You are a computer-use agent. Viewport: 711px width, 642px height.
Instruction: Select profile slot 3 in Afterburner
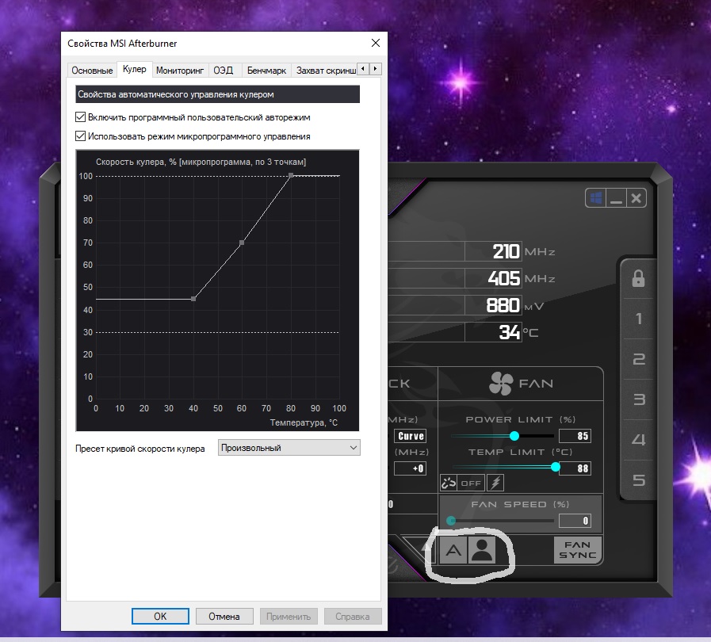pos(638,399)
